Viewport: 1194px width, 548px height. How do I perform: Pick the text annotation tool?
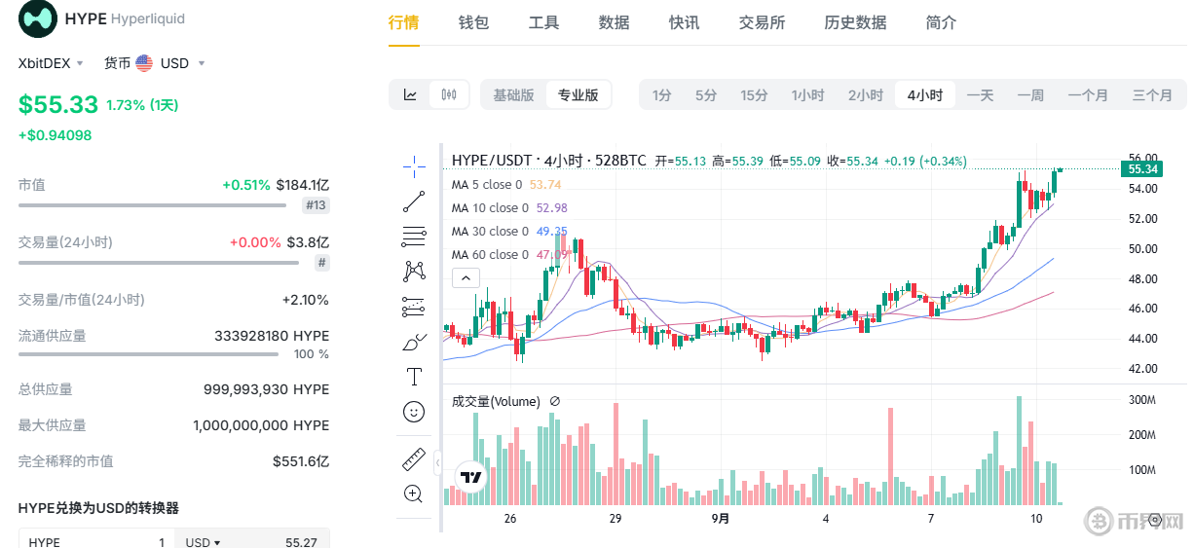414,377
